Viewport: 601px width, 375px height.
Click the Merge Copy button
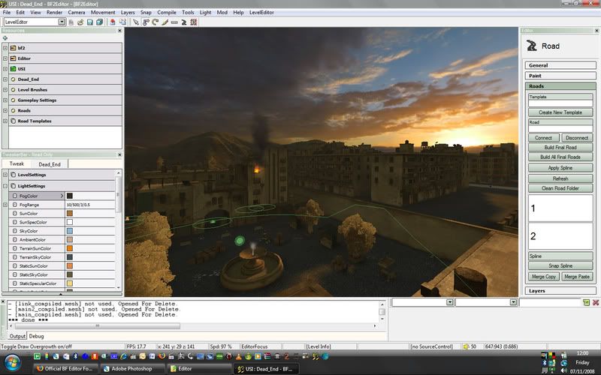543,276
